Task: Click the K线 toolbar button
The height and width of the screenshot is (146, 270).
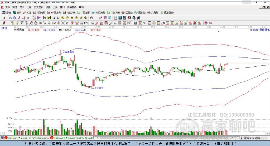Action: tap(27, 13)
